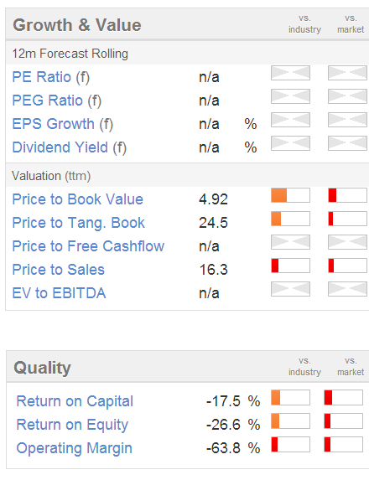369x480 pixels.
Task: Select Price to Book Value link
Action: (77, 199)
